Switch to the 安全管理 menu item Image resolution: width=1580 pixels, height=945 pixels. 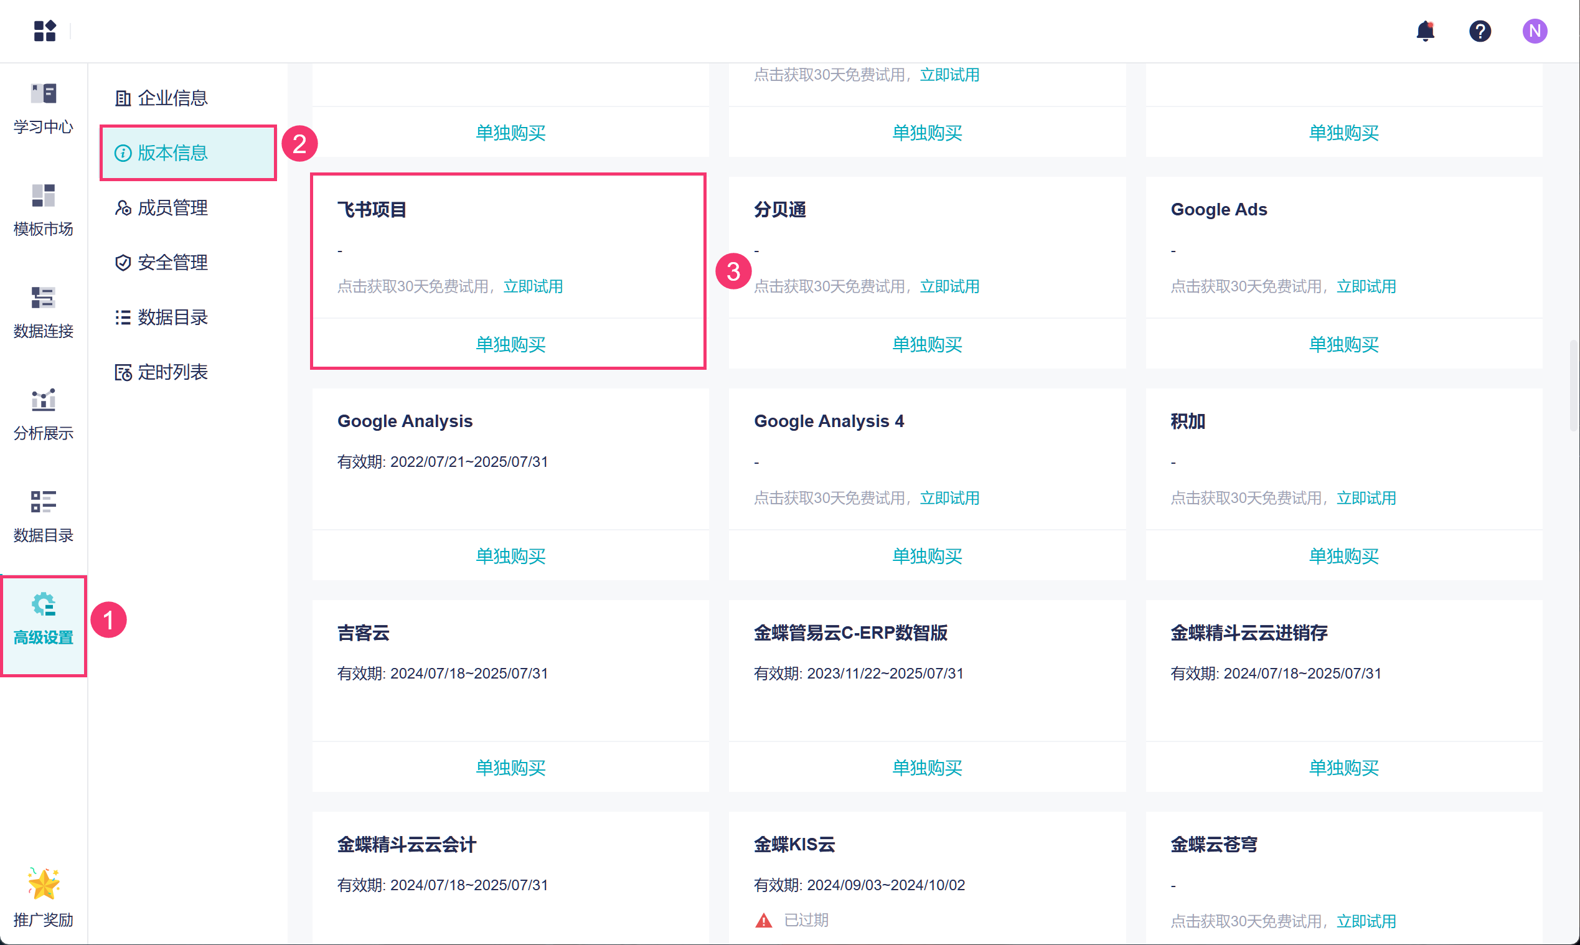coord(172,262)
